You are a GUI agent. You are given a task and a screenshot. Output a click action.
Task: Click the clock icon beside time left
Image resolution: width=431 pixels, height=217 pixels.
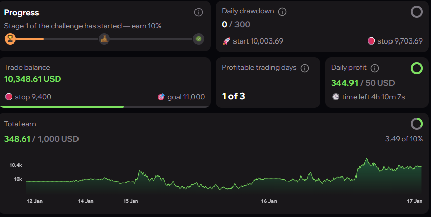coord(336,97)
